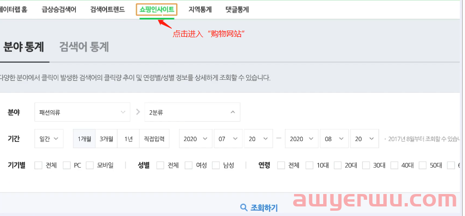Open the end year 2020 dropdown
Screen dimensions: 465x216
tap(302, 139)
